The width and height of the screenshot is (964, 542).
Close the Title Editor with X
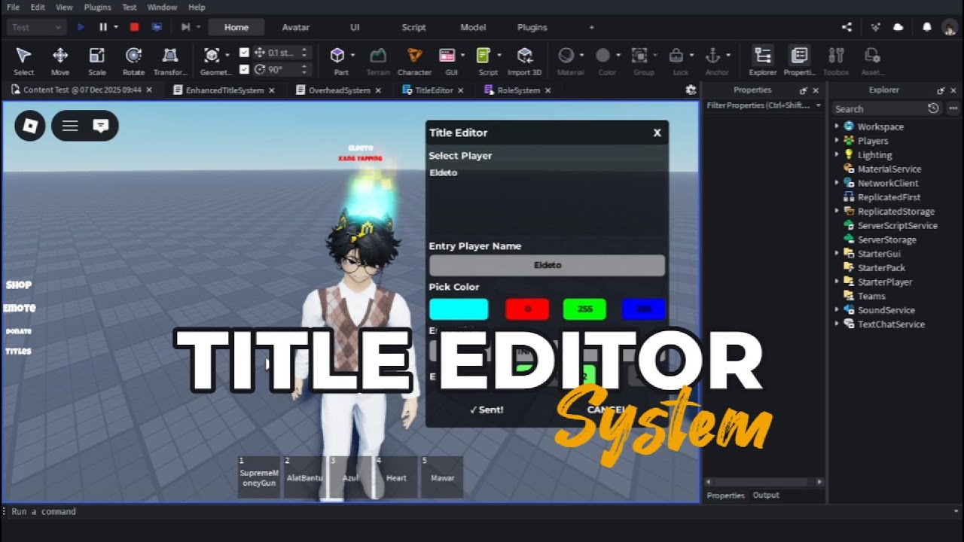pyautogui.click(x=657, y=132)
